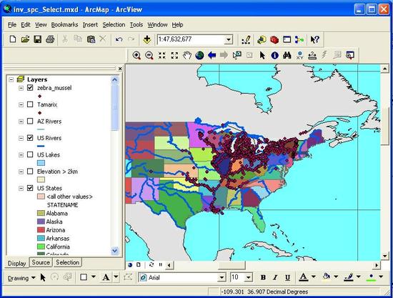The width and height of the screenshot is (393, 298).
Task: Show the Command Line window
Action: (x=287, y=39)
